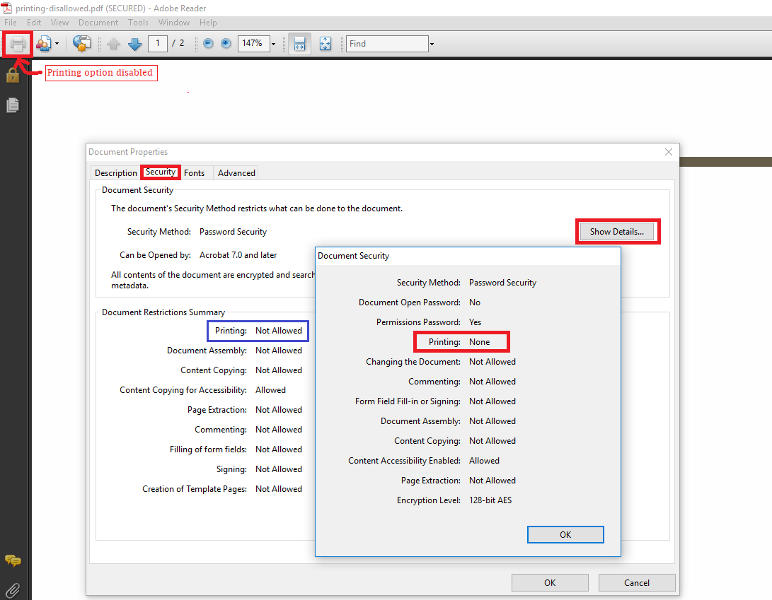Select the Fit Page toolbar icon

point(325,43)
